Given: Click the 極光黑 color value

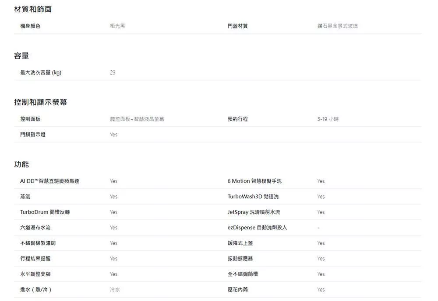Looking at the screenshot, I should point(117,26).
